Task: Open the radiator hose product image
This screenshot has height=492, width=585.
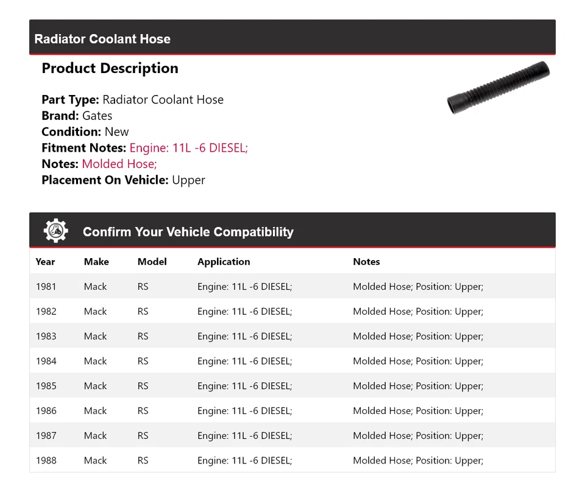Action: (498, 88)
